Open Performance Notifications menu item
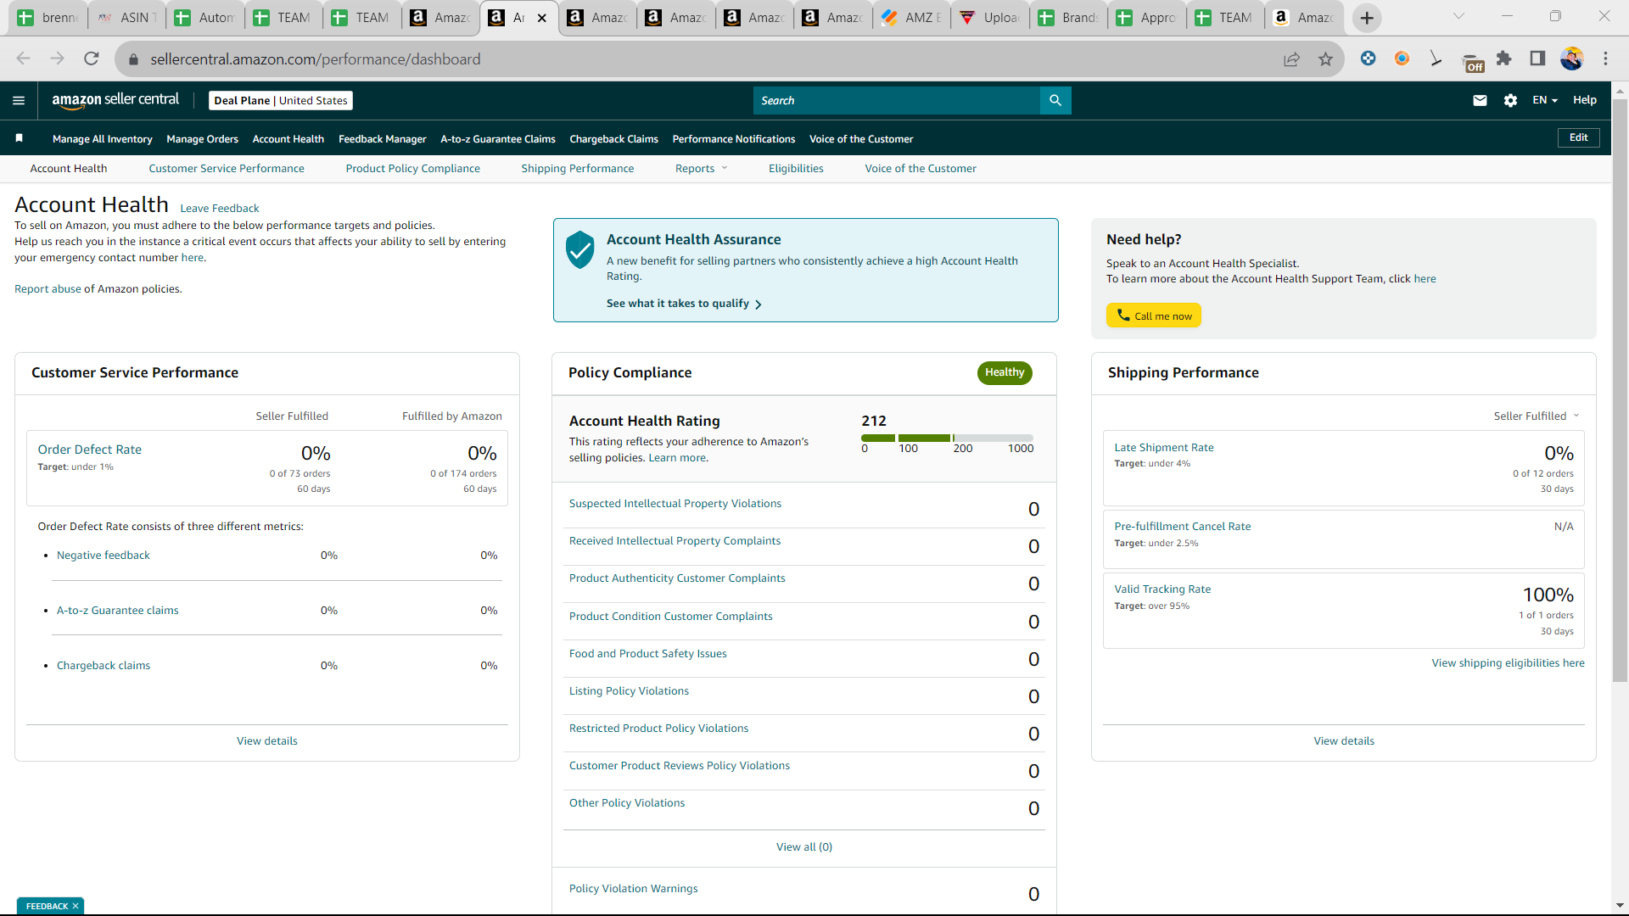 tap(734, 138)
